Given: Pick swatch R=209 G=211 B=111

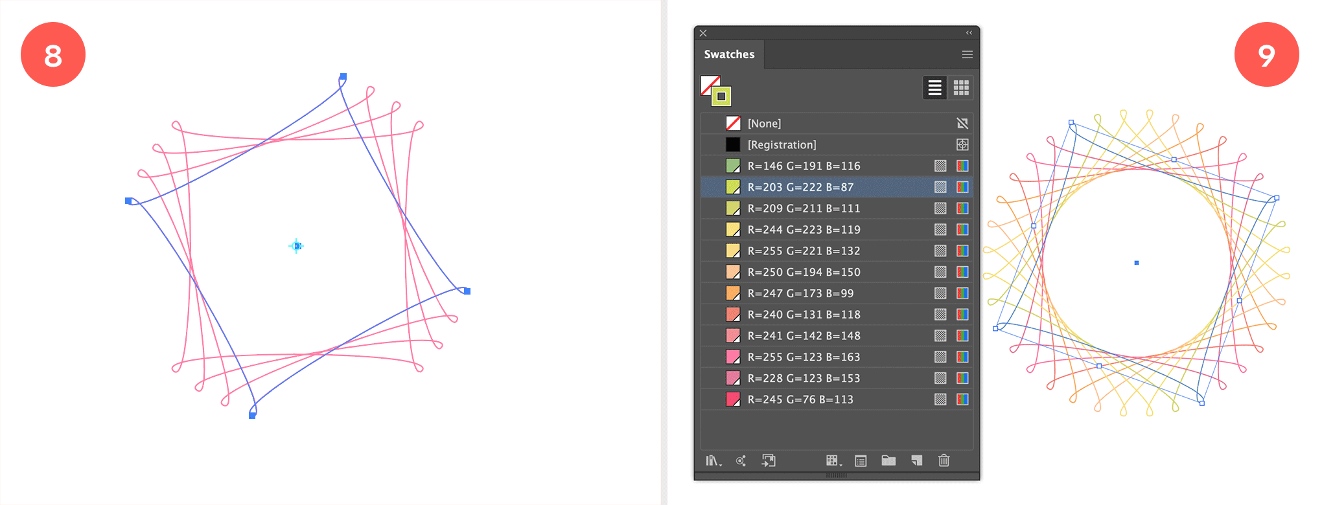Looking at the screenshot, I should (x=837, y=208).
